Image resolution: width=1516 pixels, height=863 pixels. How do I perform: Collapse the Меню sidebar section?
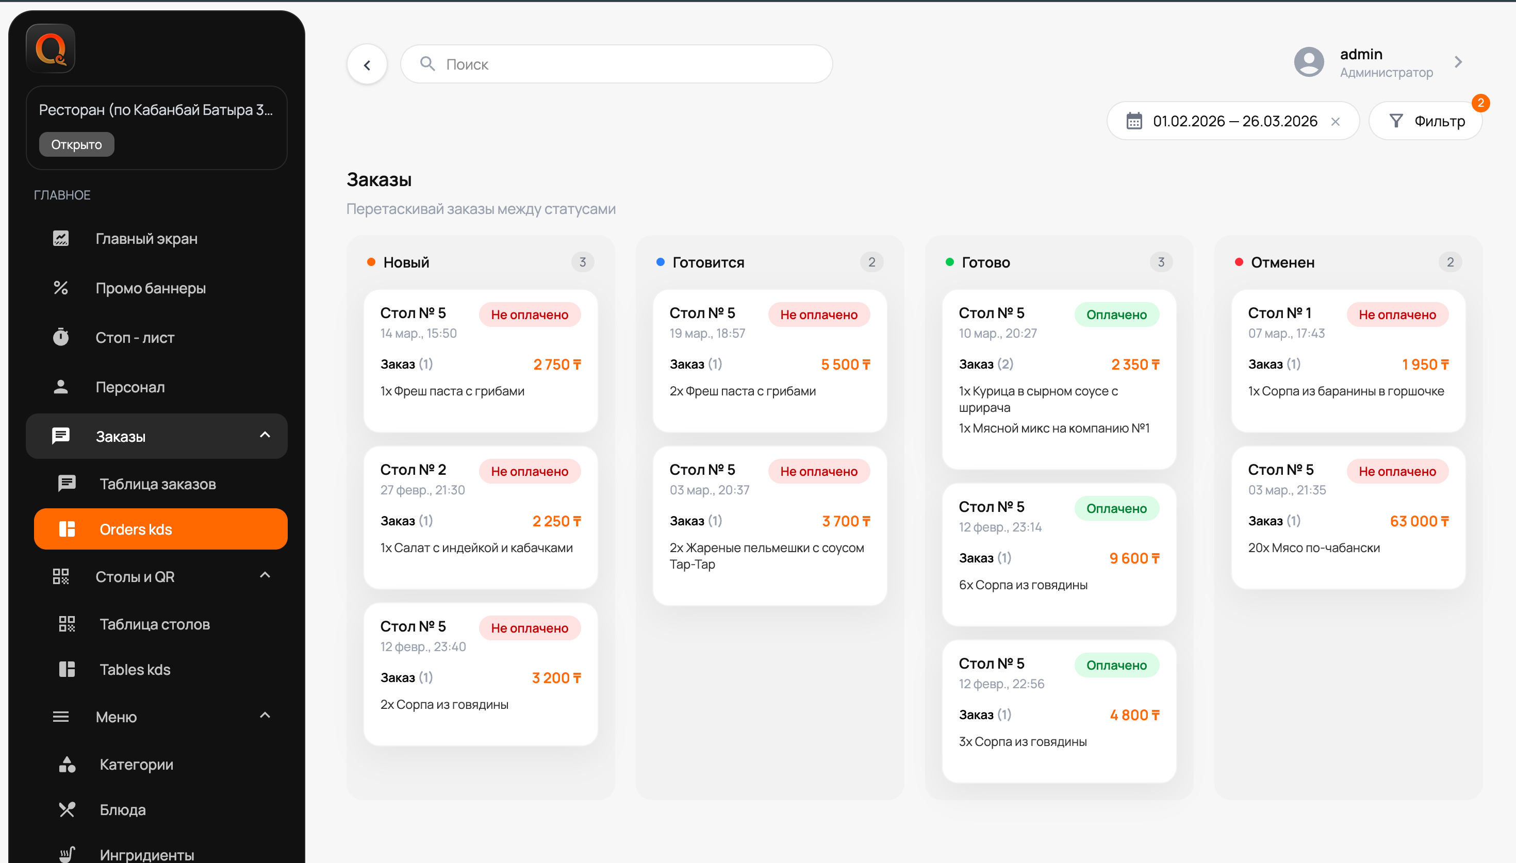(265, 716)
